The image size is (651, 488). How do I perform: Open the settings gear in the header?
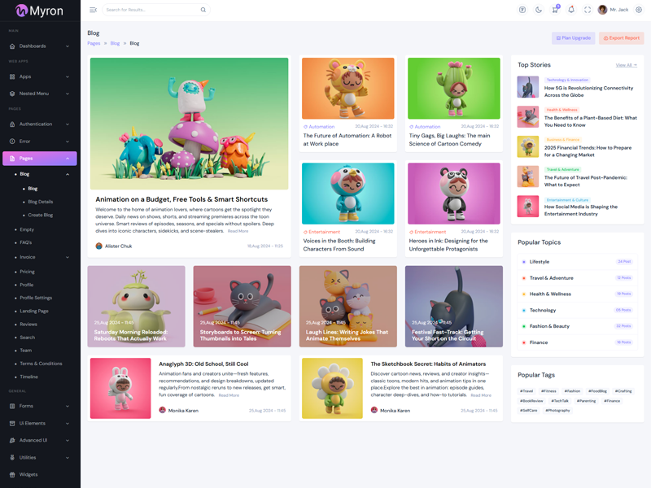pyautogui.click(x=639, y=10)
